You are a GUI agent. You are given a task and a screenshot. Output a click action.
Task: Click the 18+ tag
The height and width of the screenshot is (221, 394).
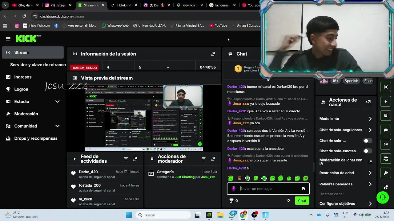[335, 81]
